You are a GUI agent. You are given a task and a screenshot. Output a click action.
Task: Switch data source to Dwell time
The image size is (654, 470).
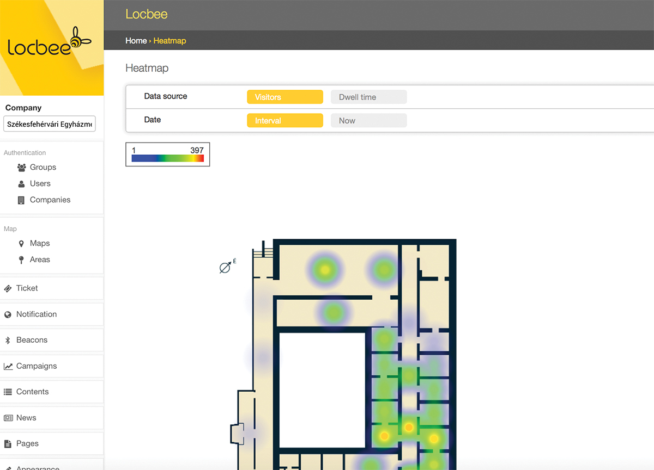[368, 97]
